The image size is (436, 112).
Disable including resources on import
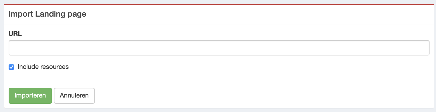[x=11, y=67]
